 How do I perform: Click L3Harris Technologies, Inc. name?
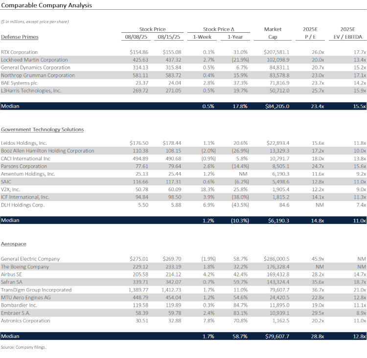tap(31, 90)
